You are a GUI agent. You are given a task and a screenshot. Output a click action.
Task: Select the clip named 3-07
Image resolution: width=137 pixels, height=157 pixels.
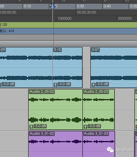pos(114,68)
